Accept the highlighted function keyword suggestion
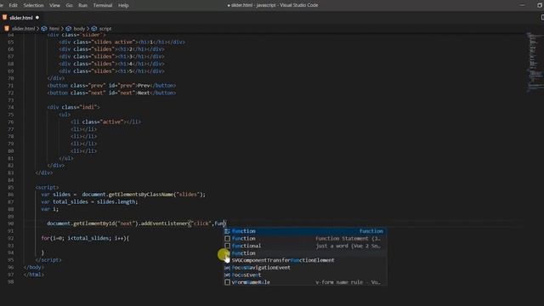Viewport: 544px width, 306px height. tap(304, 231)
